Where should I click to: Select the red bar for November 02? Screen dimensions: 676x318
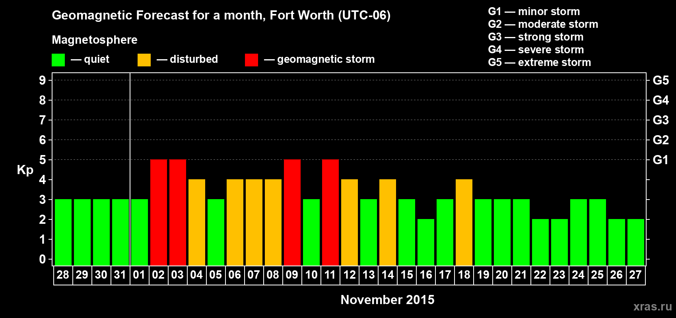click(x=159, y=213)
